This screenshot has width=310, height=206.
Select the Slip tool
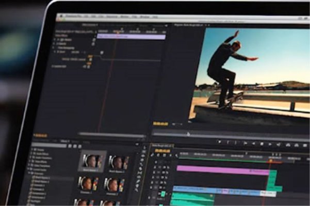(x=140, y=173)
